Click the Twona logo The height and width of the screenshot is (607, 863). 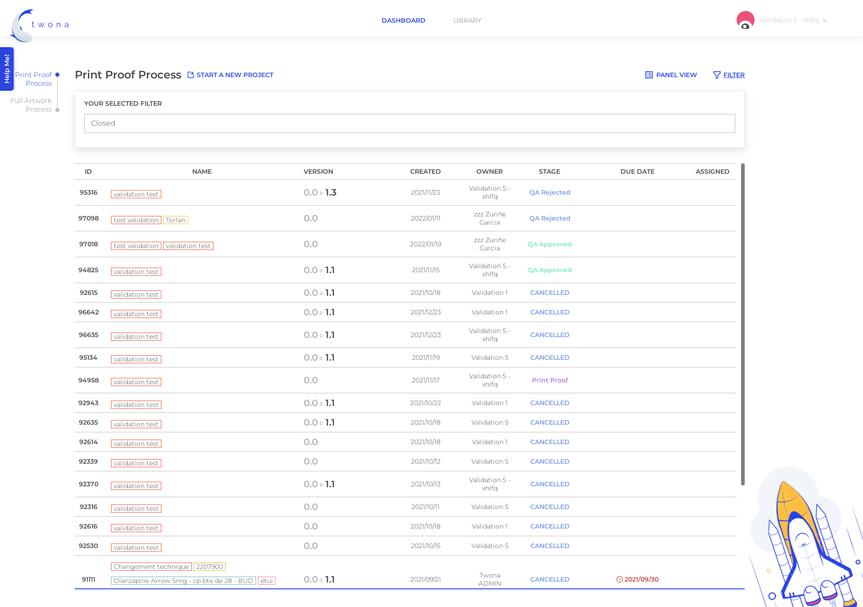40,25
